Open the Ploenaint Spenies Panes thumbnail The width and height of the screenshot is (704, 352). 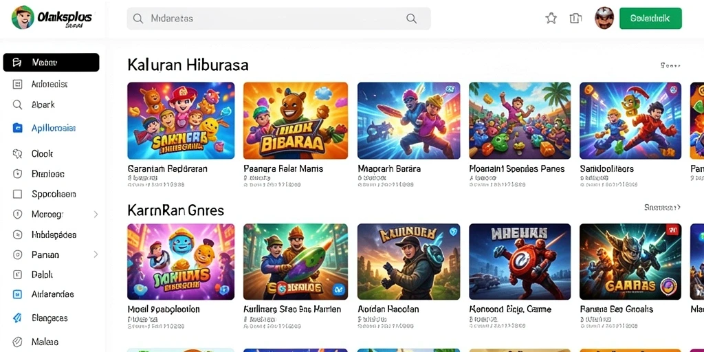[x=520, y=120]
